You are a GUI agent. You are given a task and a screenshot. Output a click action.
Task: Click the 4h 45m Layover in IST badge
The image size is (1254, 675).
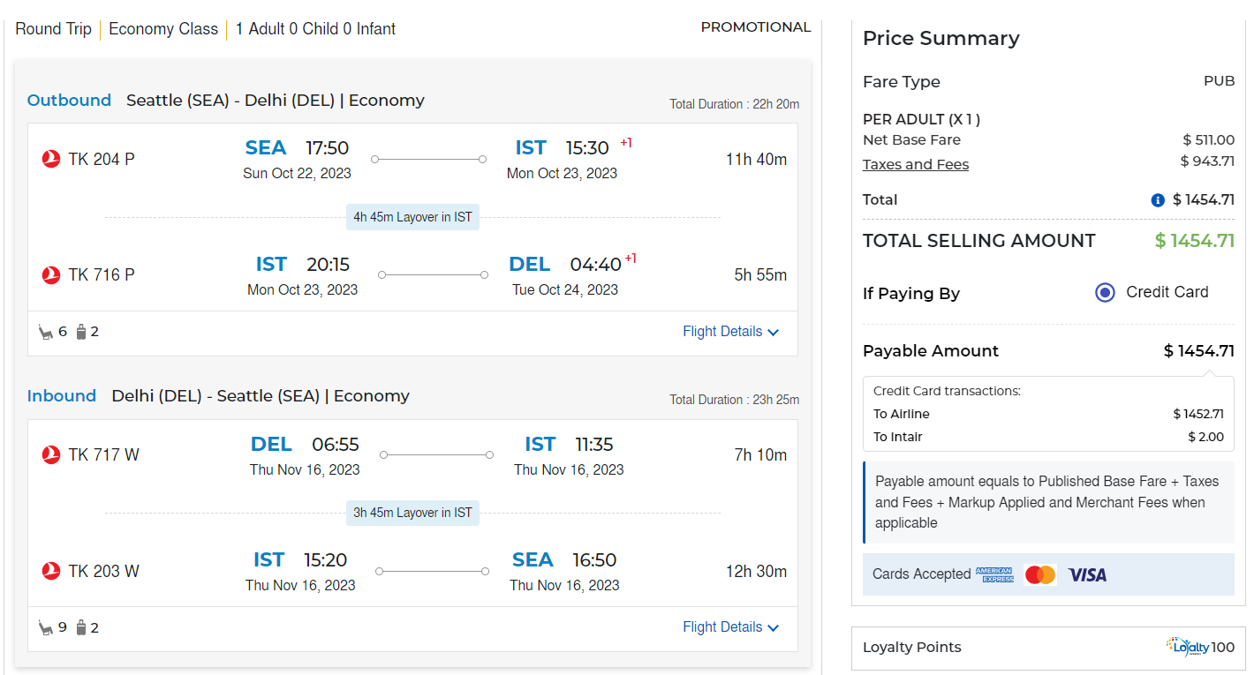click(412, 217)
